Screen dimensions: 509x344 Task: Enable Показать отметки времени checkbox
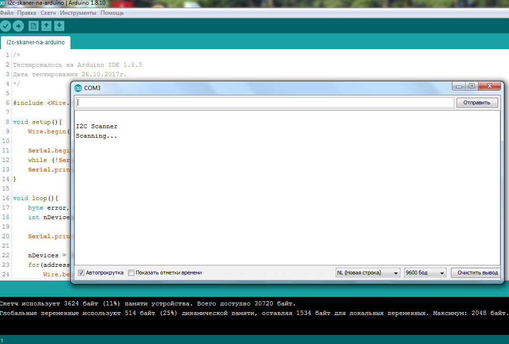click(131, 273)
